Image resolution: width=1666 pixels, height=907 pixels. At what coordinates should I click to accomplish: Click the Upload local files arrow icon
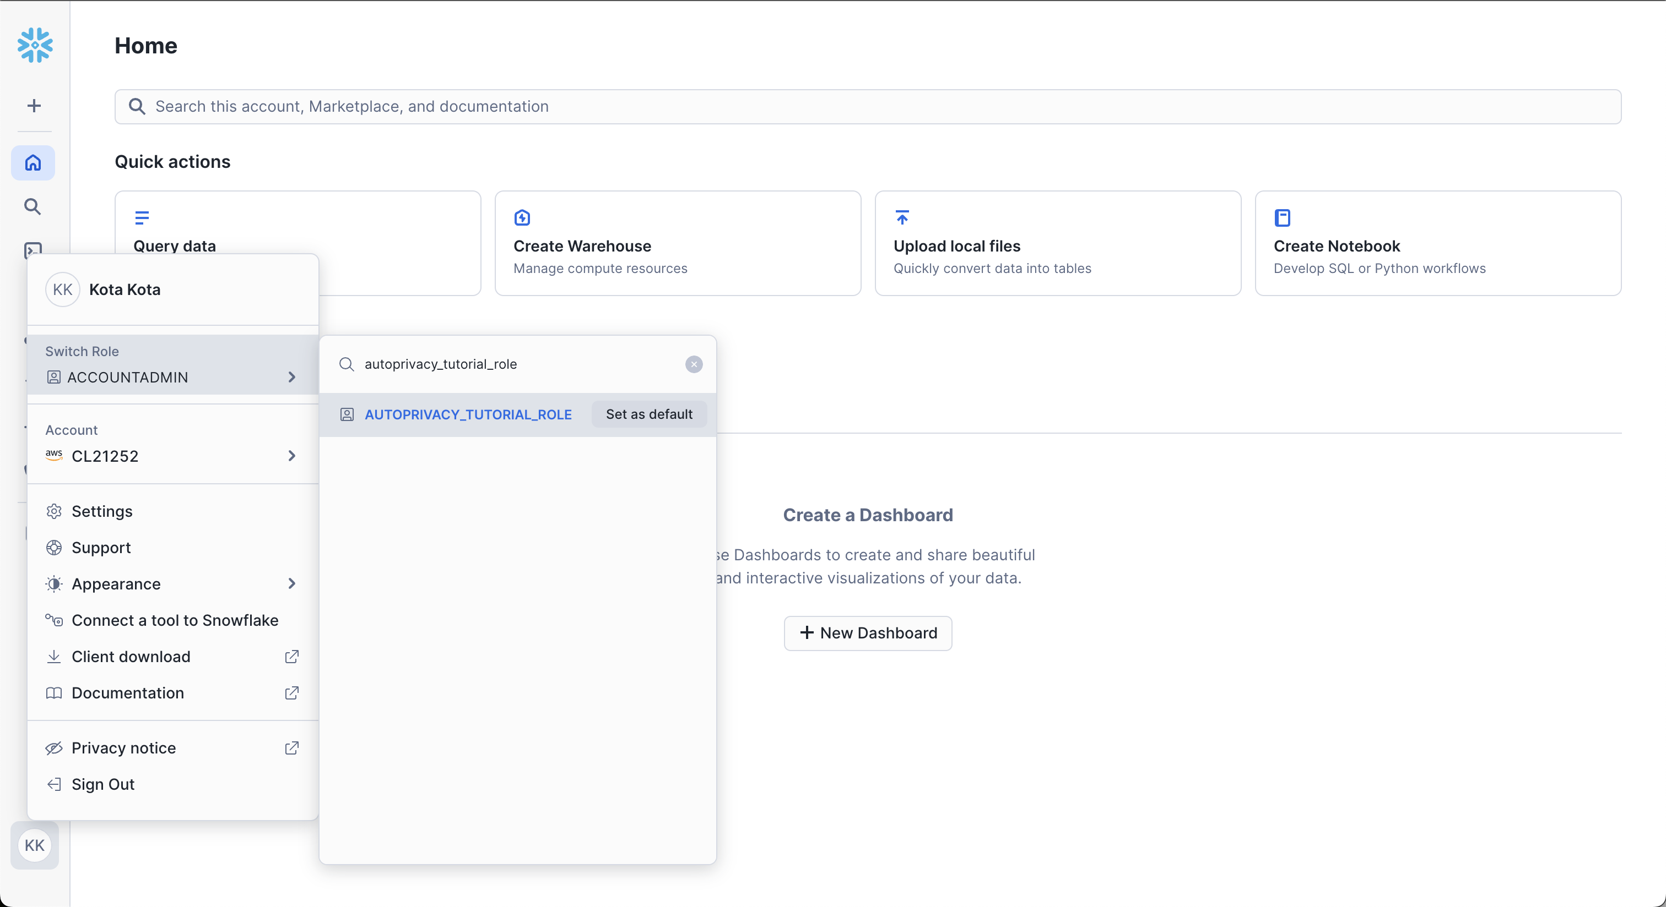pos(901,218)
